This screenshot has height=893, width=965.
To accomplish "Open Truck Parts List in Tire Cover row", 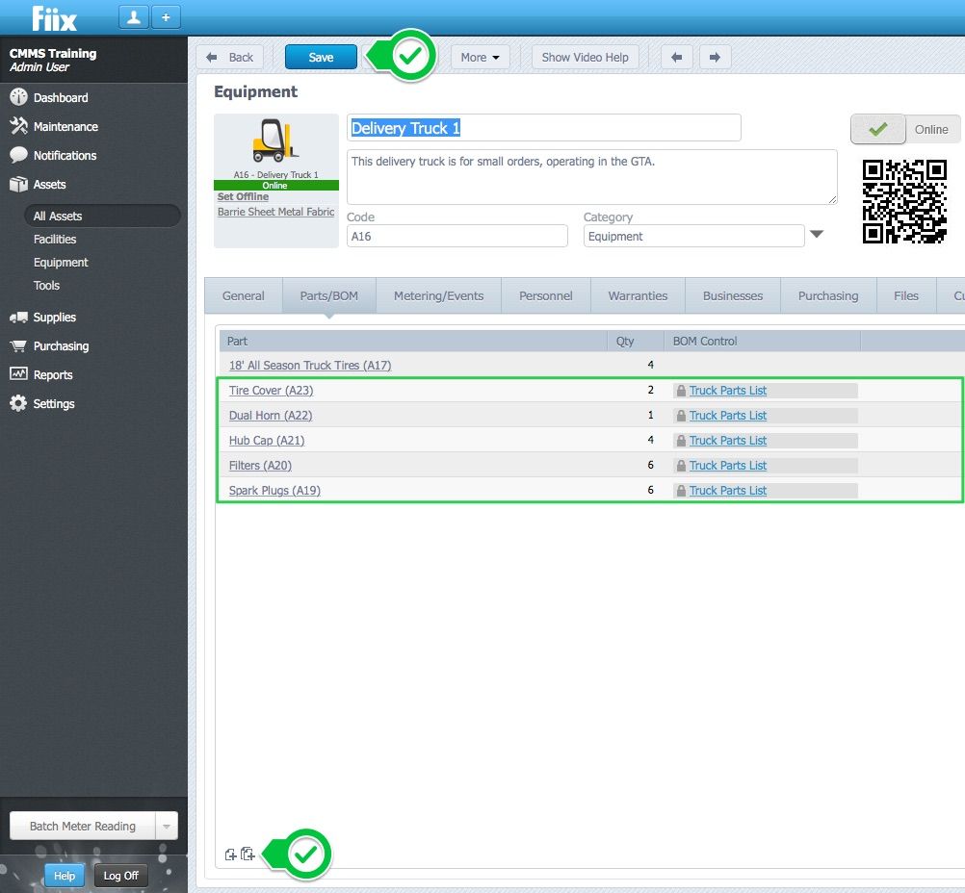I will (x=727, y=391).
